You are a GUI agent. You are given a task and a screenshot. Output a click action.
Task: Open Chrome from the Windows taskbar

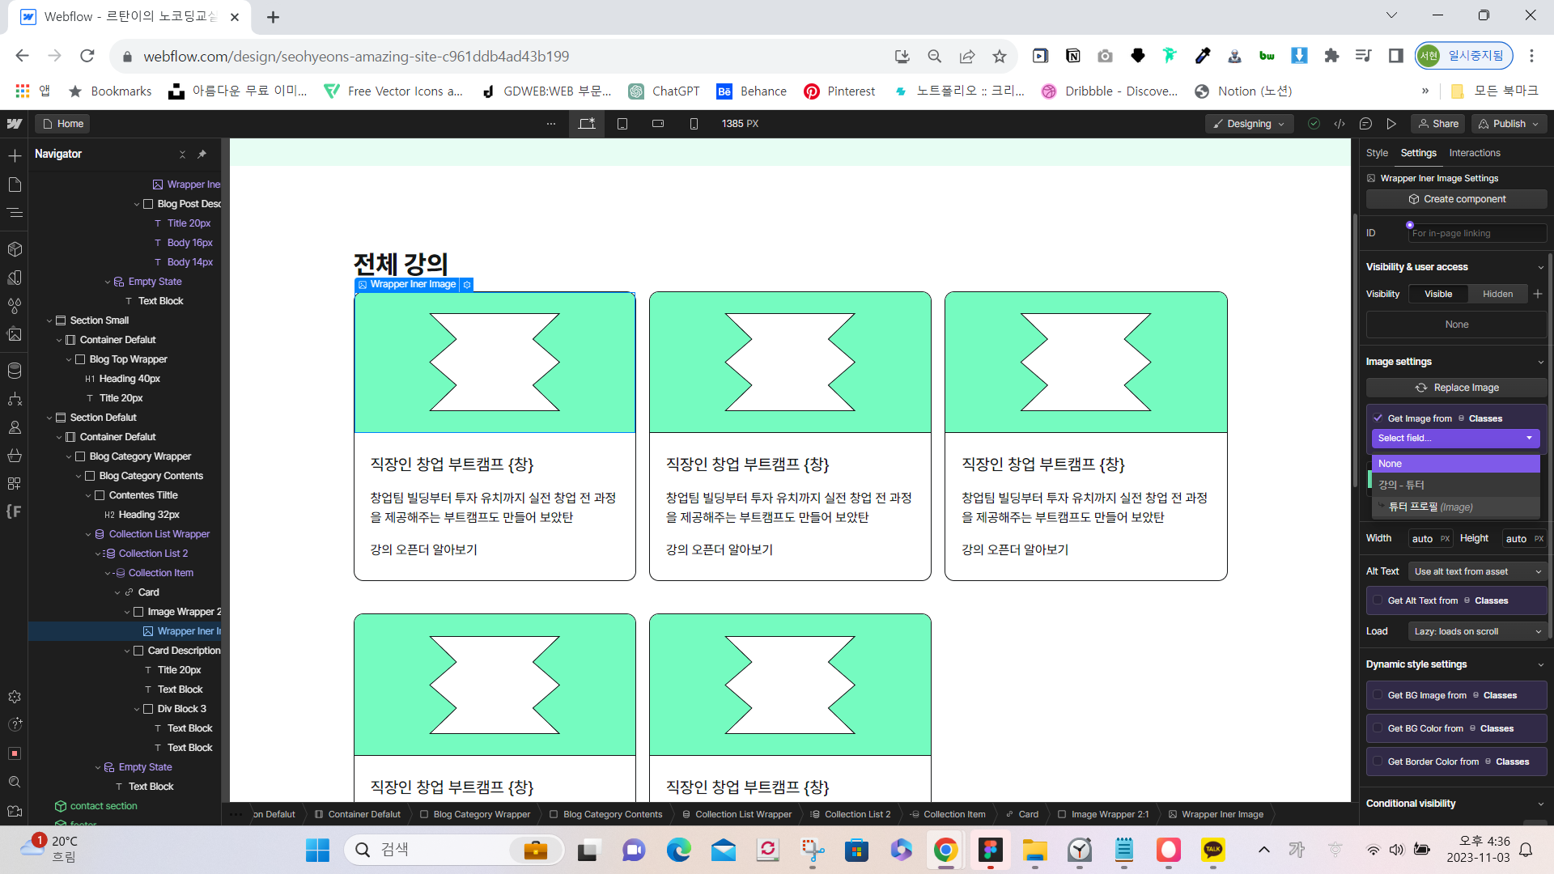[x=945, y=850]
